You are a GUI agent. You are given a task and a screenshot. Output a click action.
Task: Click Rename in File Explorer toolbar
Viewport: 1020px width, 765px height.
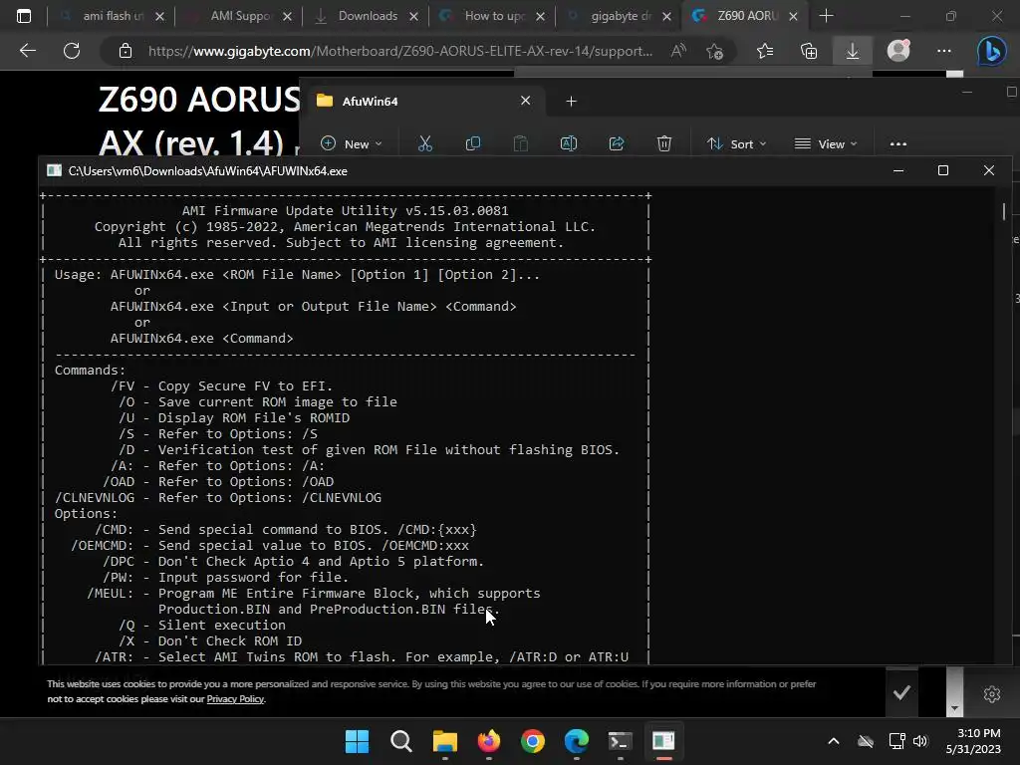(569, 143)
